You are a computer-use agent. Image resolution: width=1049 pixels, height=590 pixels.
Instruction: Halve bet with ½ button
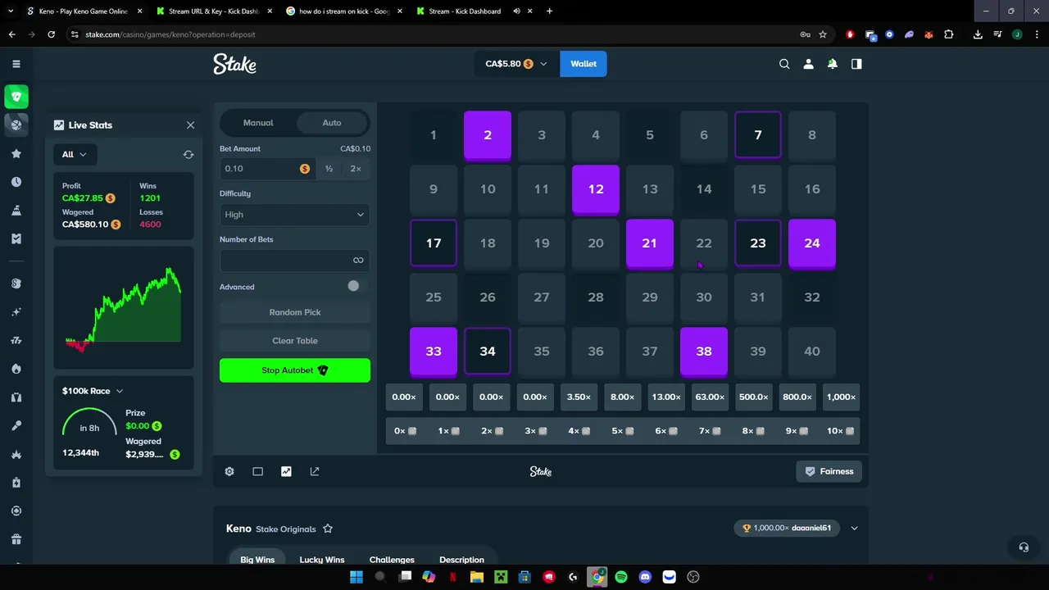pyautogui.click(x=329, y=169)
